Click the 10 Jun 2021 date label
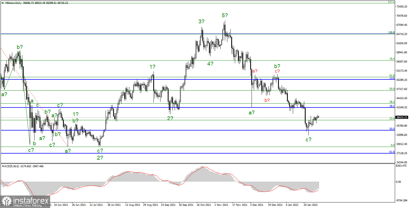The image size is (409, 208). point(61,205)
